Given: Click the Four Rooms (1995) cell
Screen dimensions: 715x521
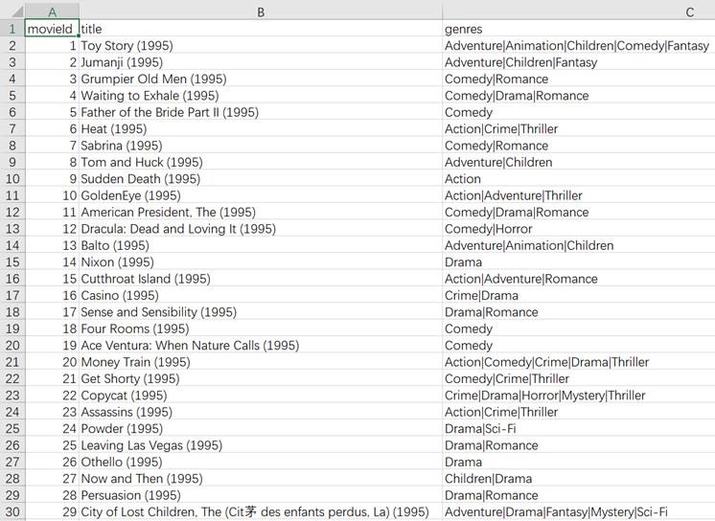Looking at the screenshot, I should (261, 328).
